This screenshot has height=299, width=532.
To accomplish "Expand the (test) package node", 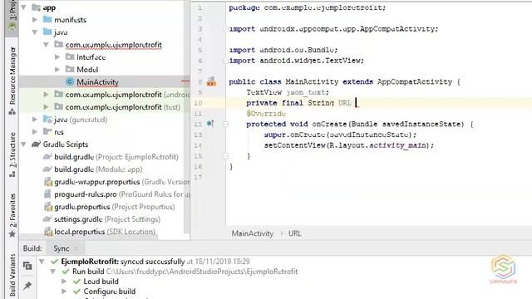I will [x=47, y=107].
